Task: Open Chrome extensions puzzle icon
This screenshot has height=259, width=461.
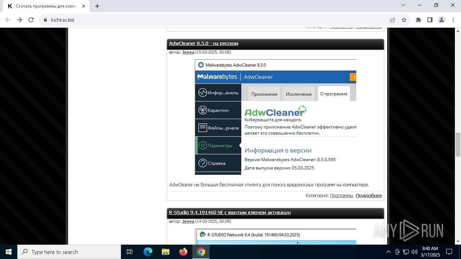Action: [419, 20]
